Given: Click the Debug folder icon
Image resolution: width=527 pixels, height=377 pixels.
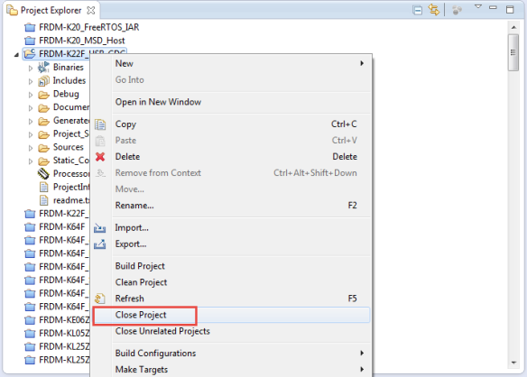Looking at the screenshot, I should (x=43, y=95).
